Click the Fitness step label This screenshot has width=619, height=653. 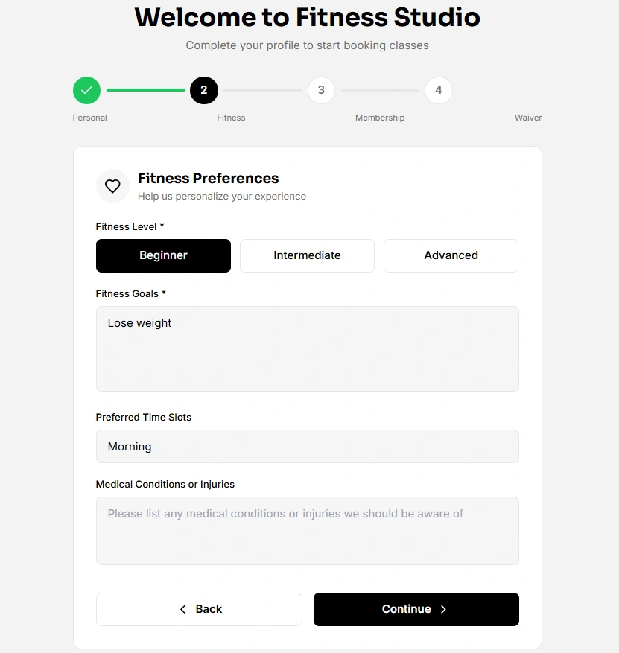(231, 118)
